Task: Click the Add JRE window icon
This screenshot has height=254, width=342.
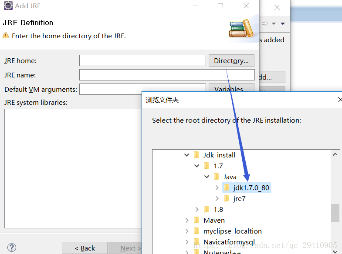Action: [x=8, y=6]
